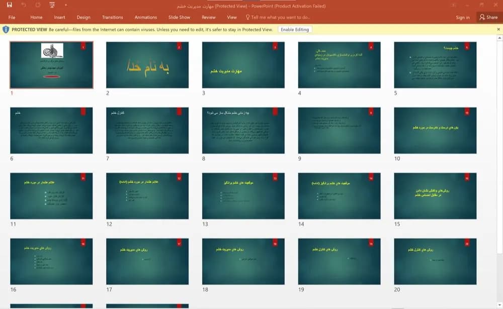Screen dimensions: 503x309
Task: Click the Redo icon in title bar
Action: click(38, 5)
